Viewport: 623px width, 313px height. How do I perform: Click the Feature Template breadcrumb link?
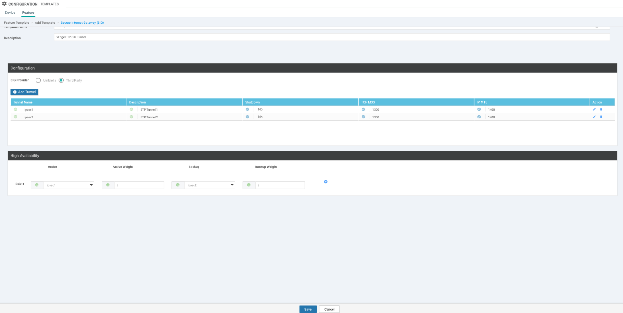coord(17,23)
